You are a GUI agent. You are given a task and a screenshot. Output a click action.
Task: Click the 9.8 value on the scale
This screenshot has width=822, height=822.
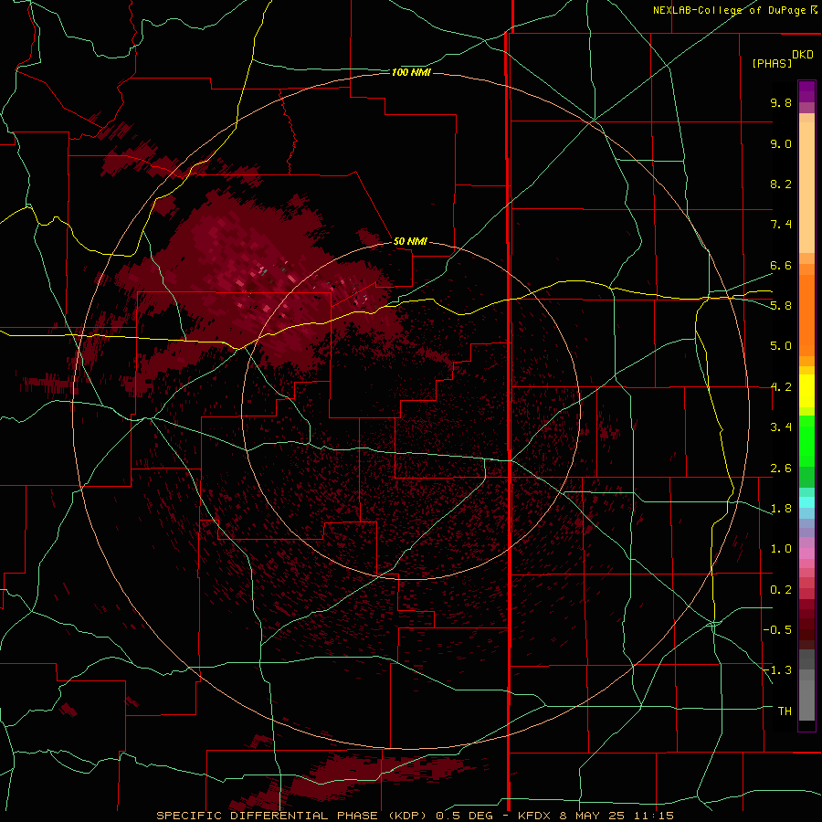(x=781, y=102)
